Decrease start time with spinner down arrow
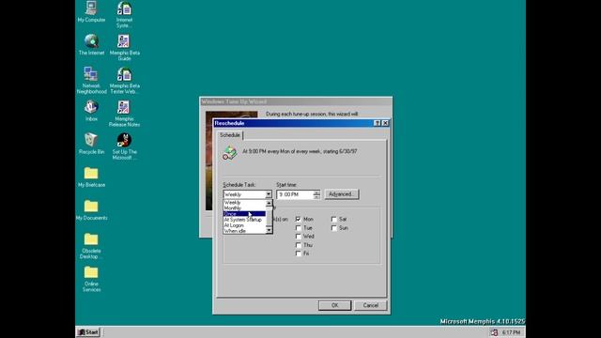 tap(316, 196)
